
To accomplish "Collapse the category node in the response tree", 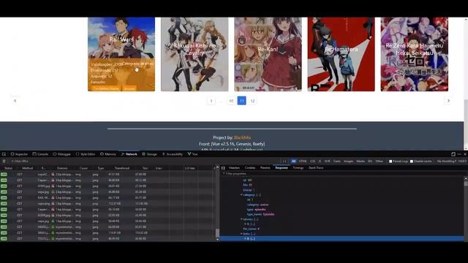I will point(241,195).
